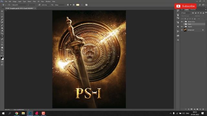This screenshot has height=116, width=207.
Task: Open the Type menu
Action: click(25, 1)
